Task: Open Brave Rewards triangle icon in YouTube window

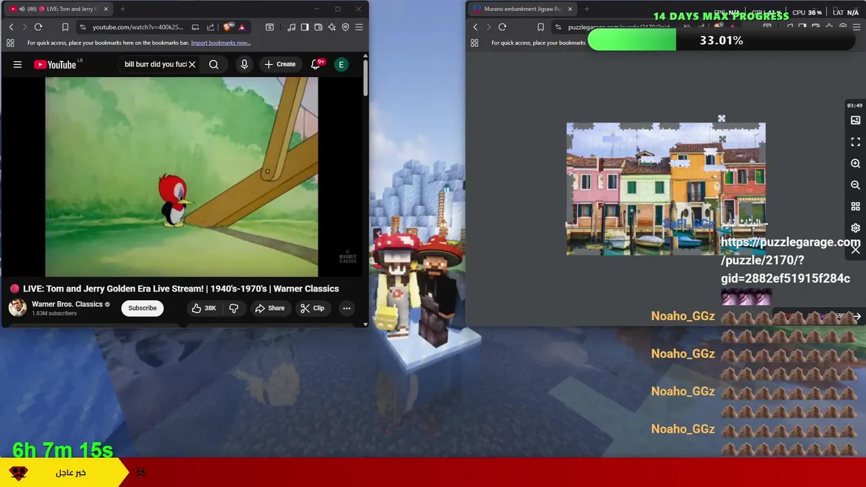Action: click(x=242, y=27)
